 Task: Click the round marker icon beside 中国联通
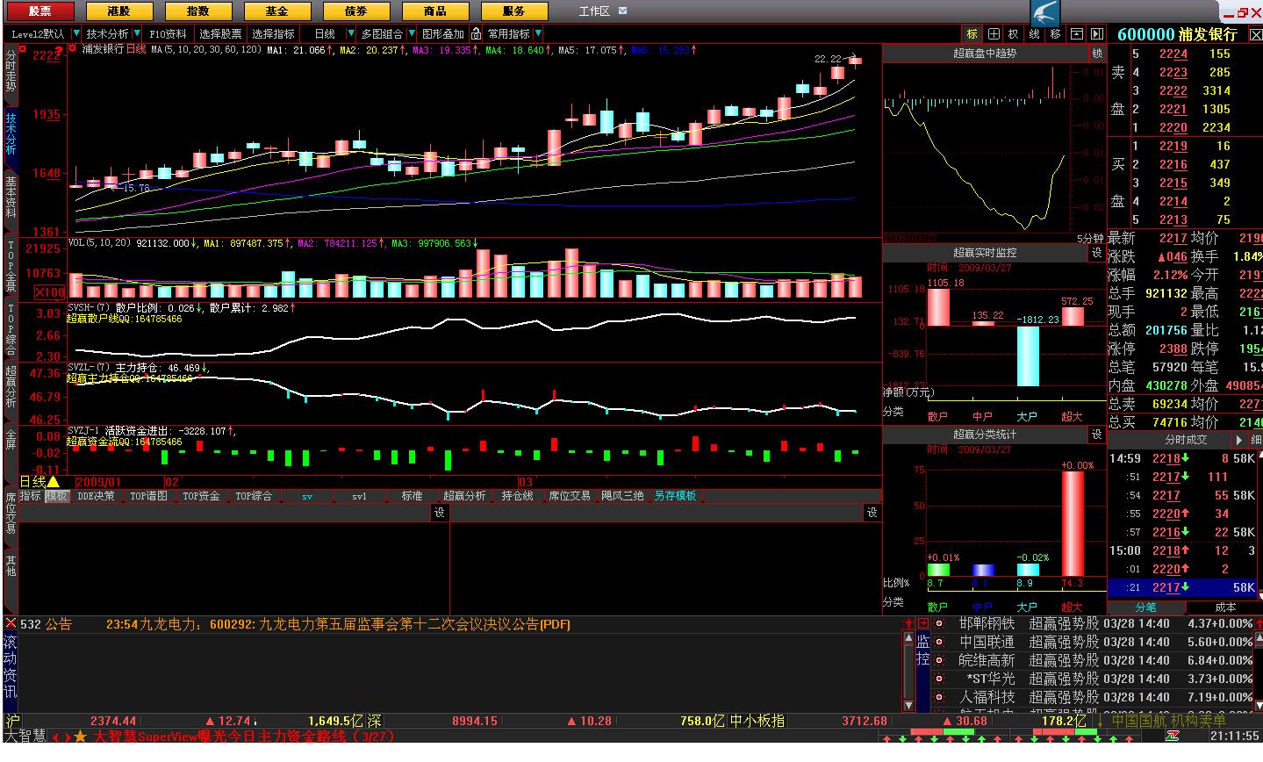pyautogui.click(x=938, y=642)
